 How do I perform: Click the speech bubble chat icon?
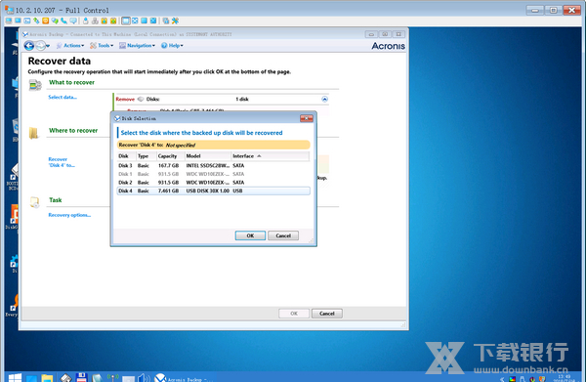click(x=73, y=21)
